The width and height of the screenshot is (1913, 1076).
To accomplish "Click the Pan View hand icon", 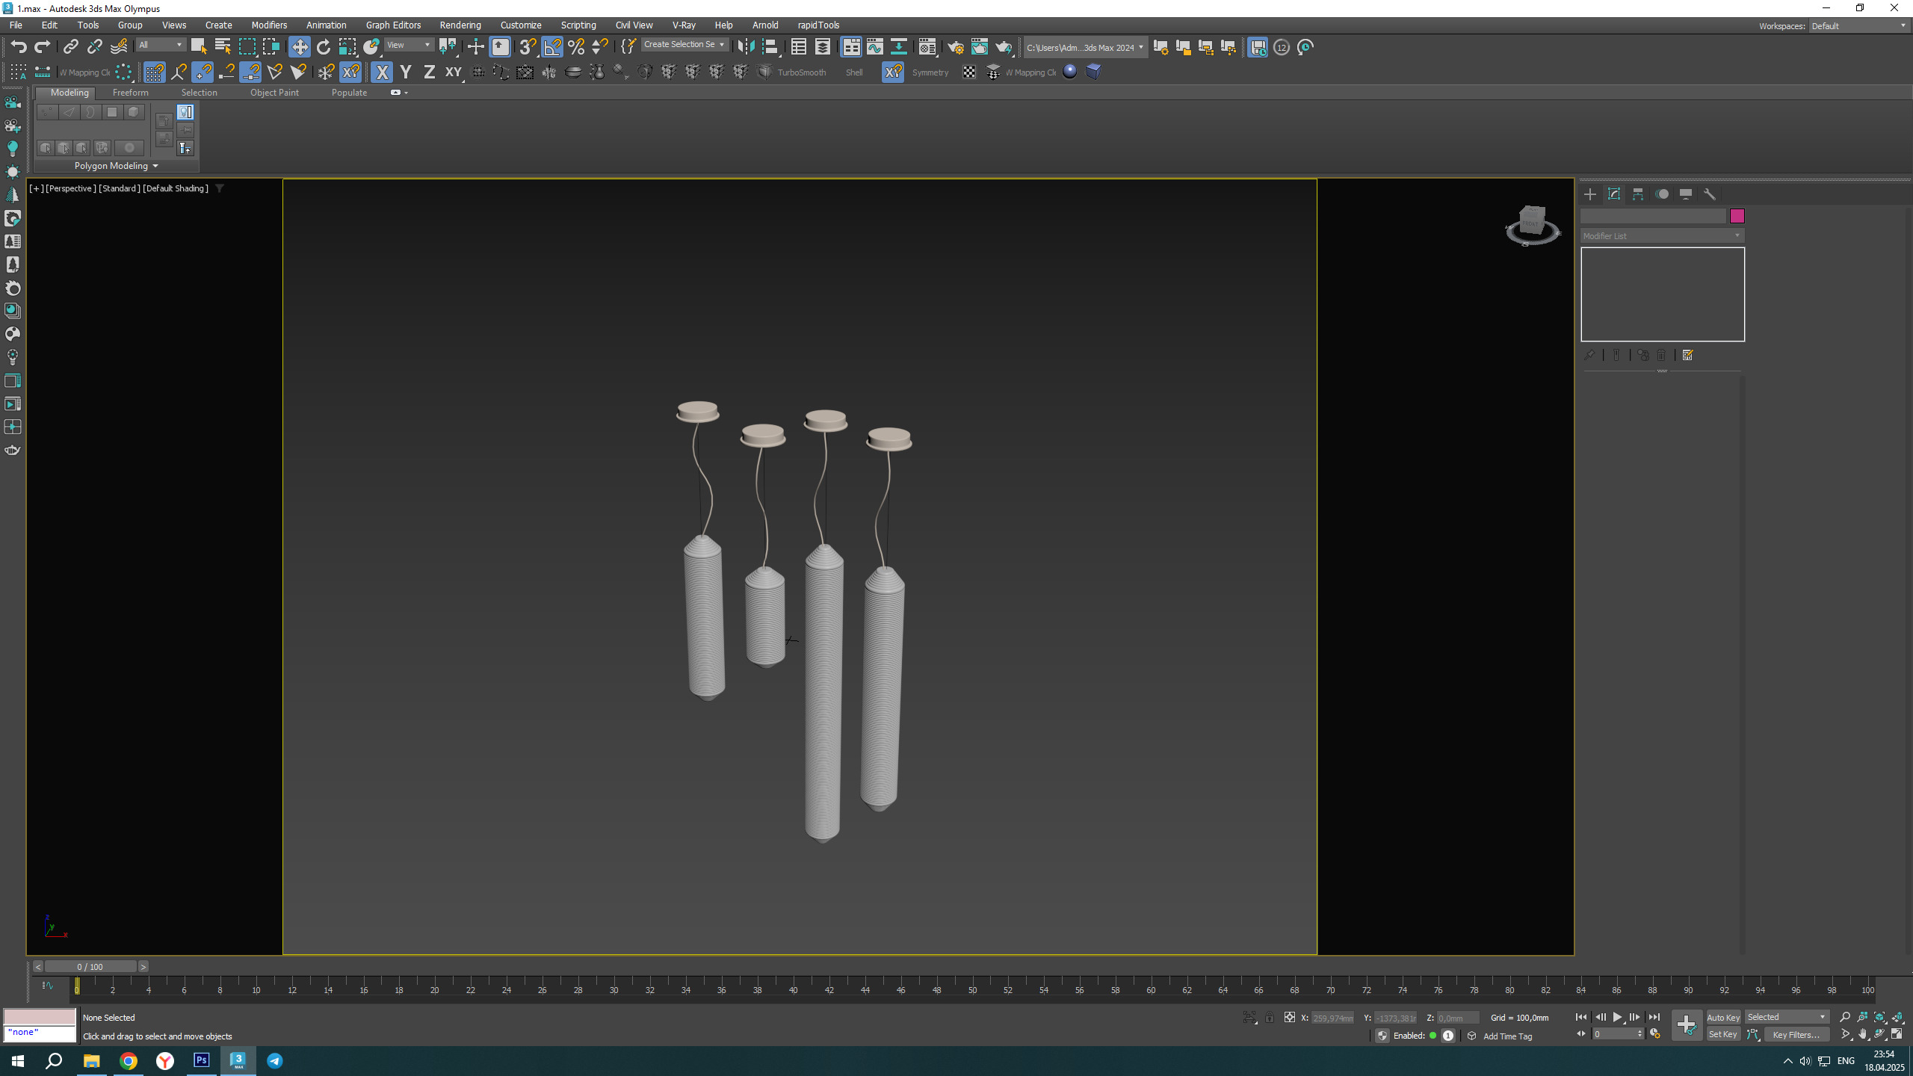I will [x=1862, y=1035].
